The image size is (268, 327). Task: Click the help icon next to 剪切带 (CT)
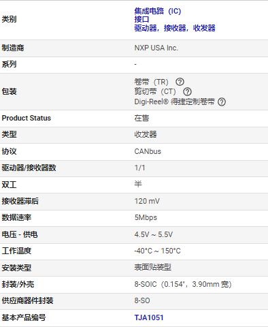(x=187, y=92)
